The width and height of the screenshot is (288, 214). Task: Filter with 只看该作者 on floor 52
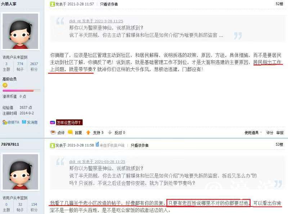point(109,4)
